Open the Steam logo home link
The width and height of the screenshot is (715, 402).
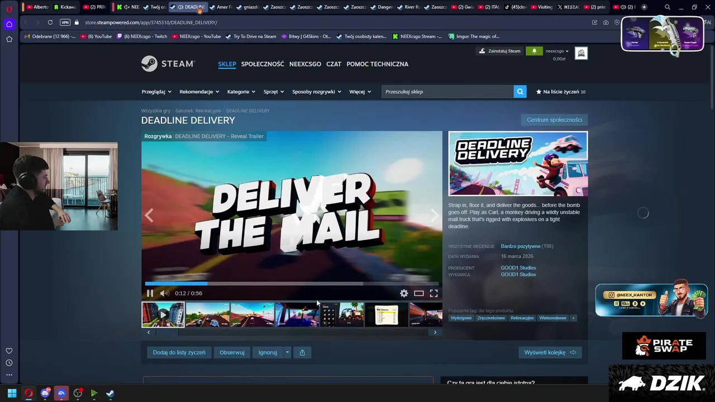[168, 64]
